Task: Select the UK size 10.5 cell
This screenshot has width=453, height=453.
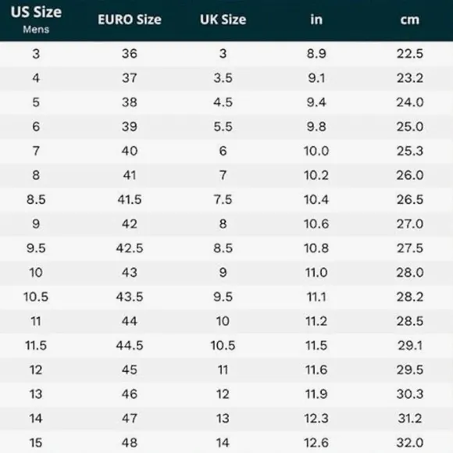Action: [223, 345]
